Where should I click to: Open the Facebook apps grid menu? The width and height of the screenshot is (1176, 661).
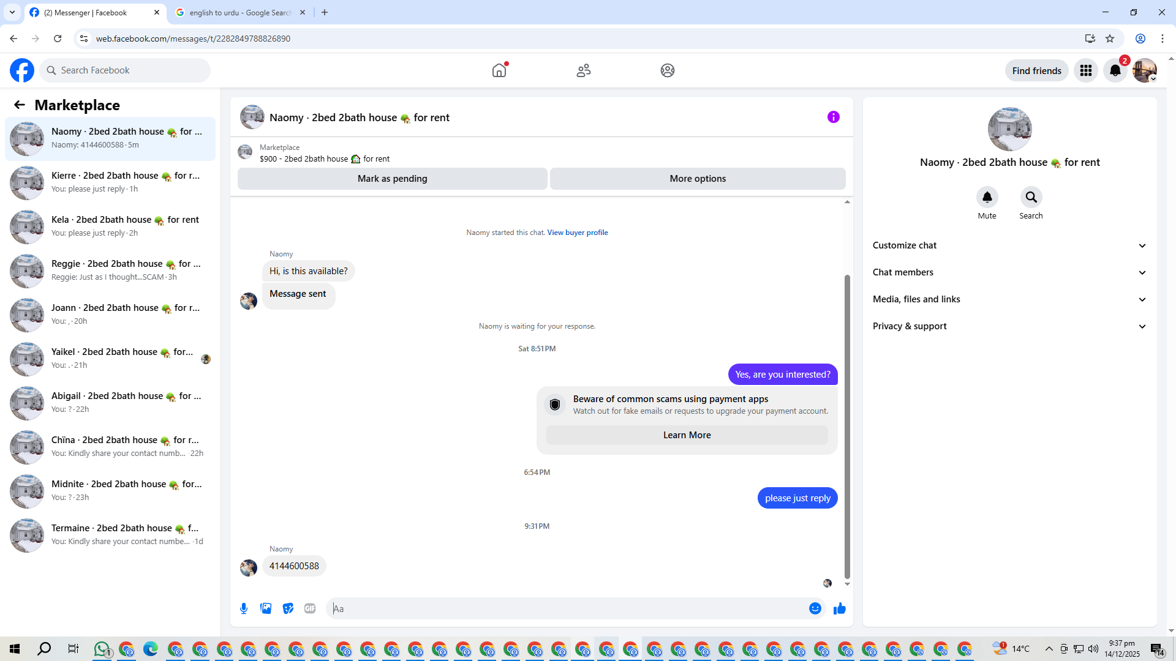[x=1085, y=70]
